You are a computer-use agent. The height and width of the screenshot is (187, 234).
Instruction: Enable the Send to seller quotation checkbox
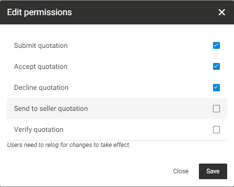coord(216,108)
